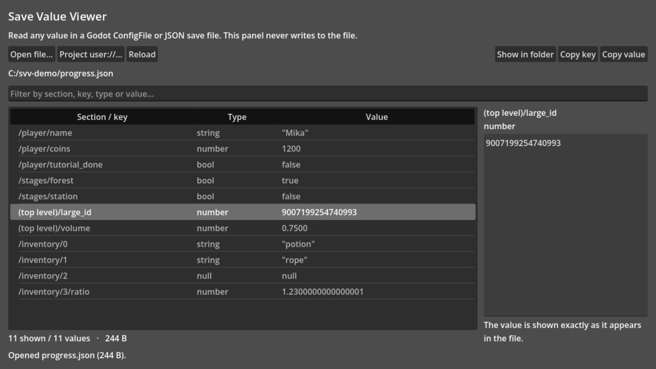656x369 pixels.
Task: Click the "Opened progress.json (244 B)." status message
Action: click(67, 355)
